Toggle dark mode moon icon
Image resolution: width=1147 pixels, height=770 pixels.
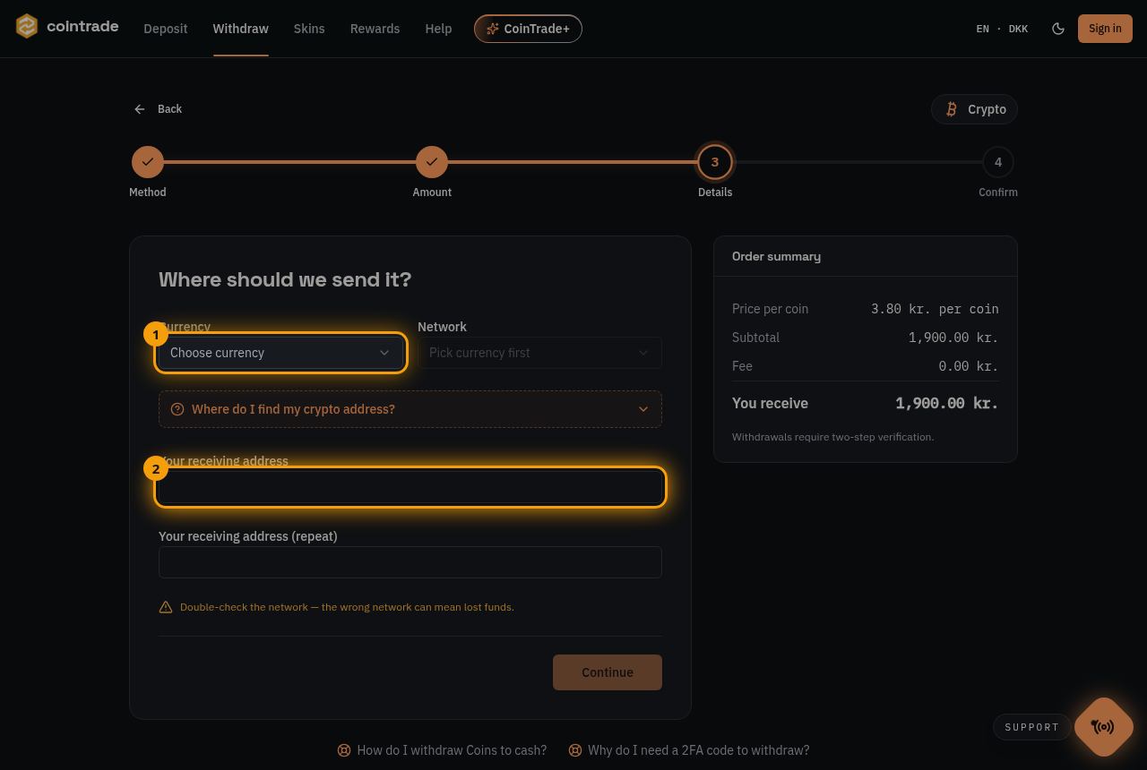point(1058,29)
